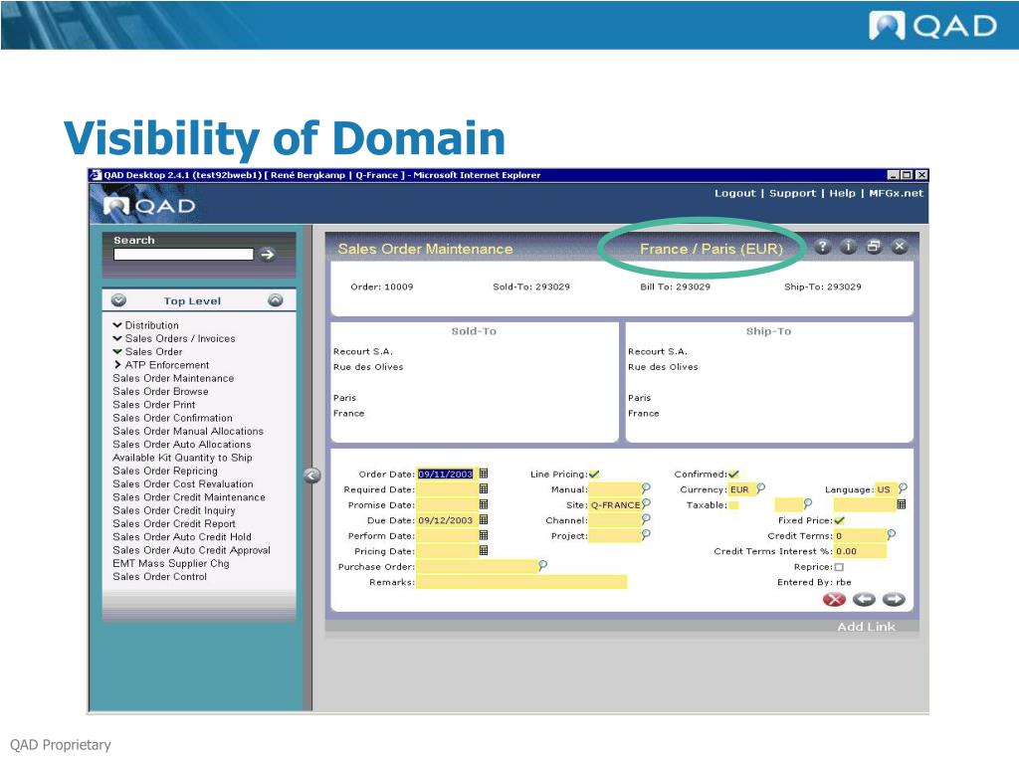The image size is (1019, 764).
Task: Click the forward arrow button below the form
Action: coord(895,599)
